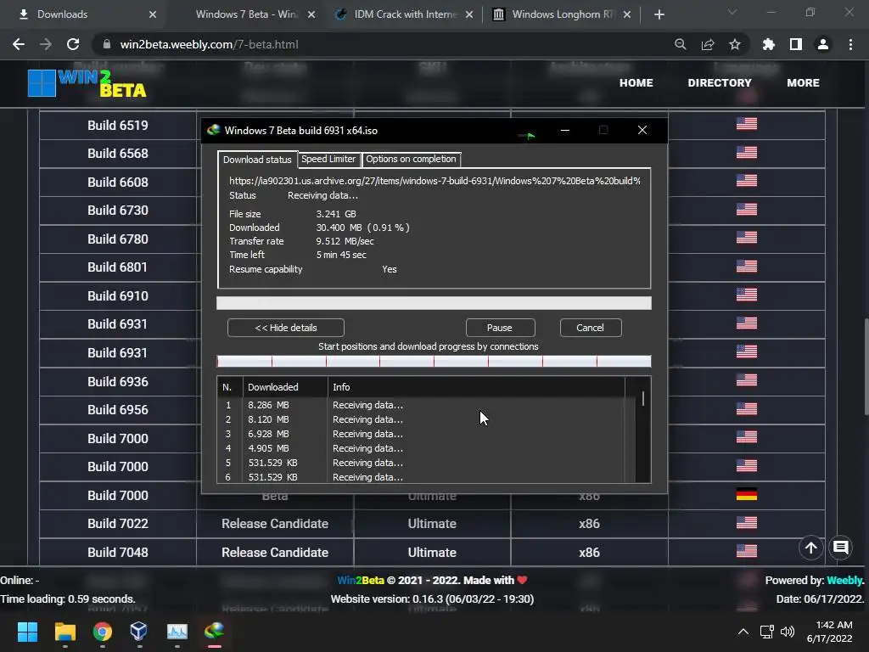Select connection row 4 with 4.905 MB

coord(421,448)
